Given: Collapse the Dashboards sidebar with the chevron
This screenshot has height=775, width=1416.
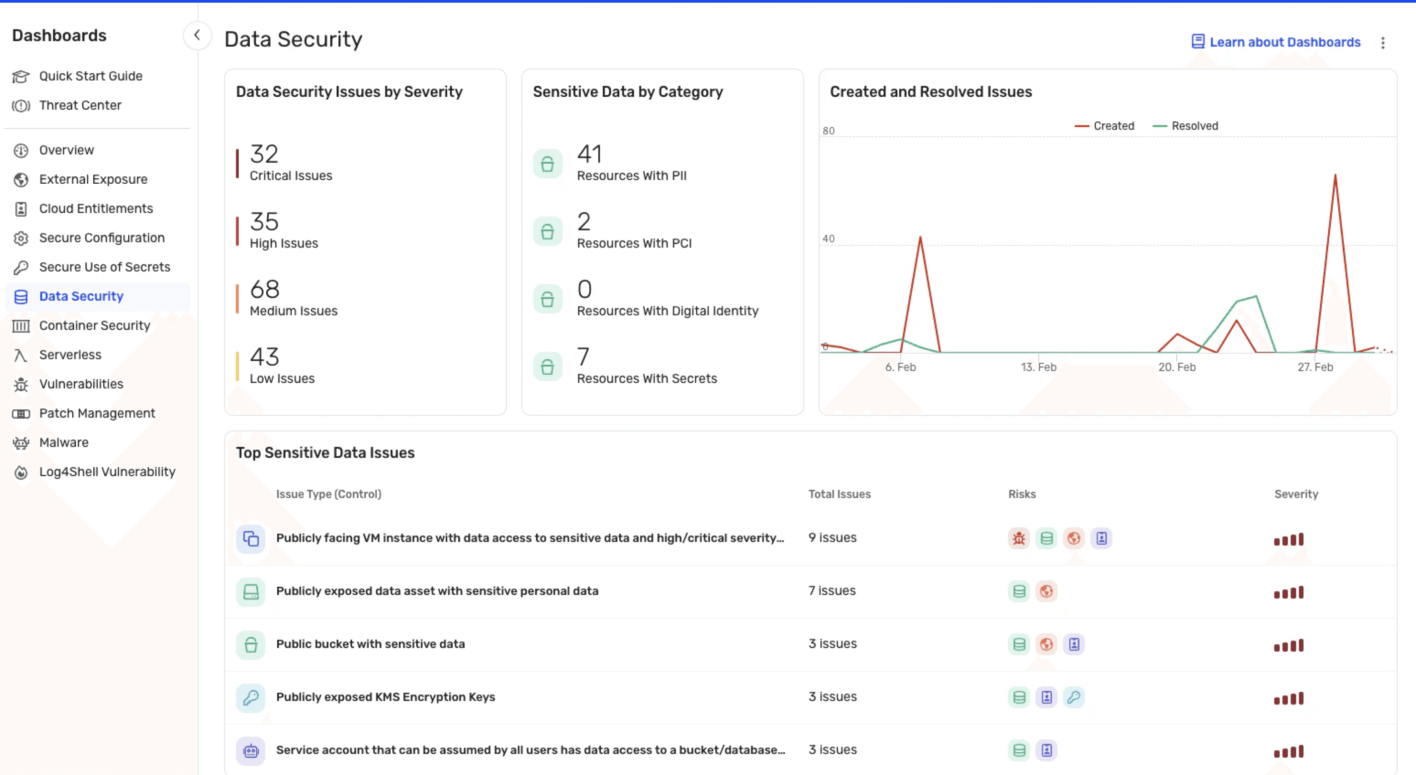Looking at the screenshot, I should coord(197,35).
